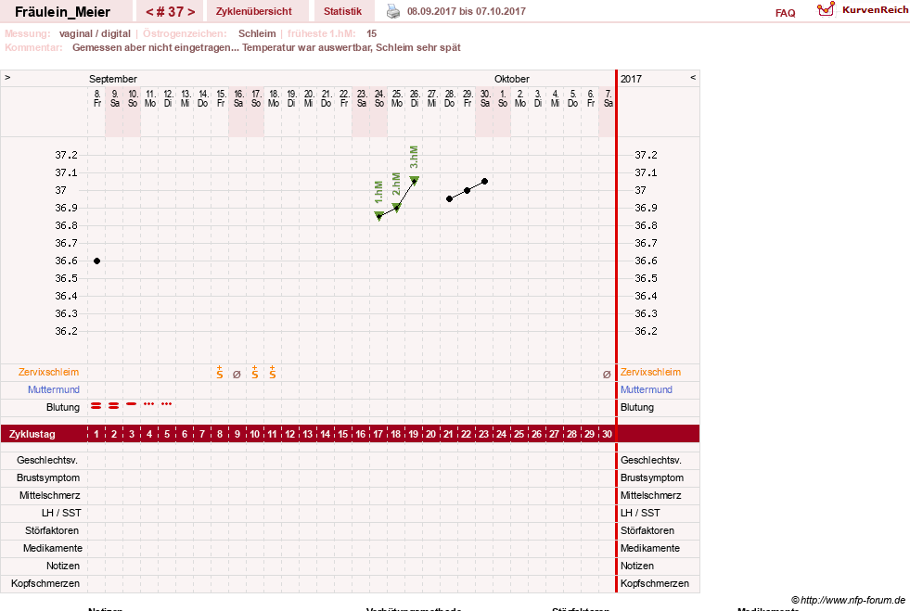Viewport: 910px width, 611px height.
Task: Click the 8. Fr date header
Action: pyautogui.click(x=96, y=98)
